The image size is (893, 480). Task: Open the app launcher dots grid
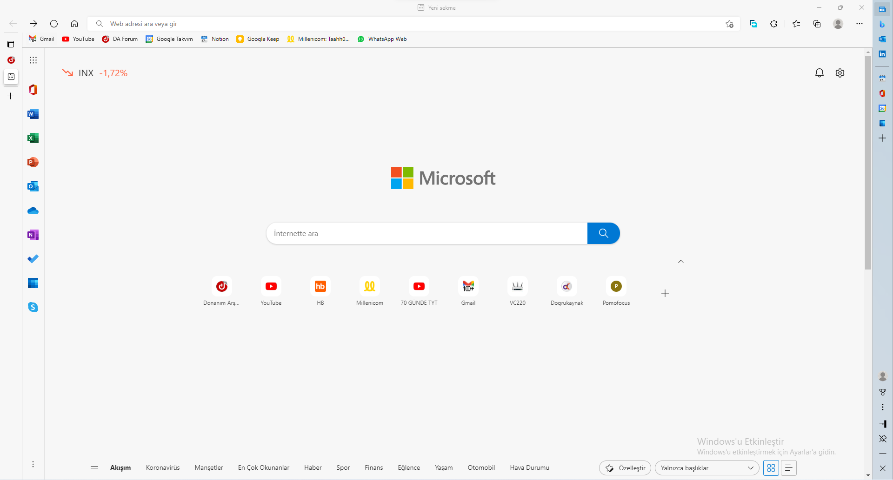click(x=33, y=60)
